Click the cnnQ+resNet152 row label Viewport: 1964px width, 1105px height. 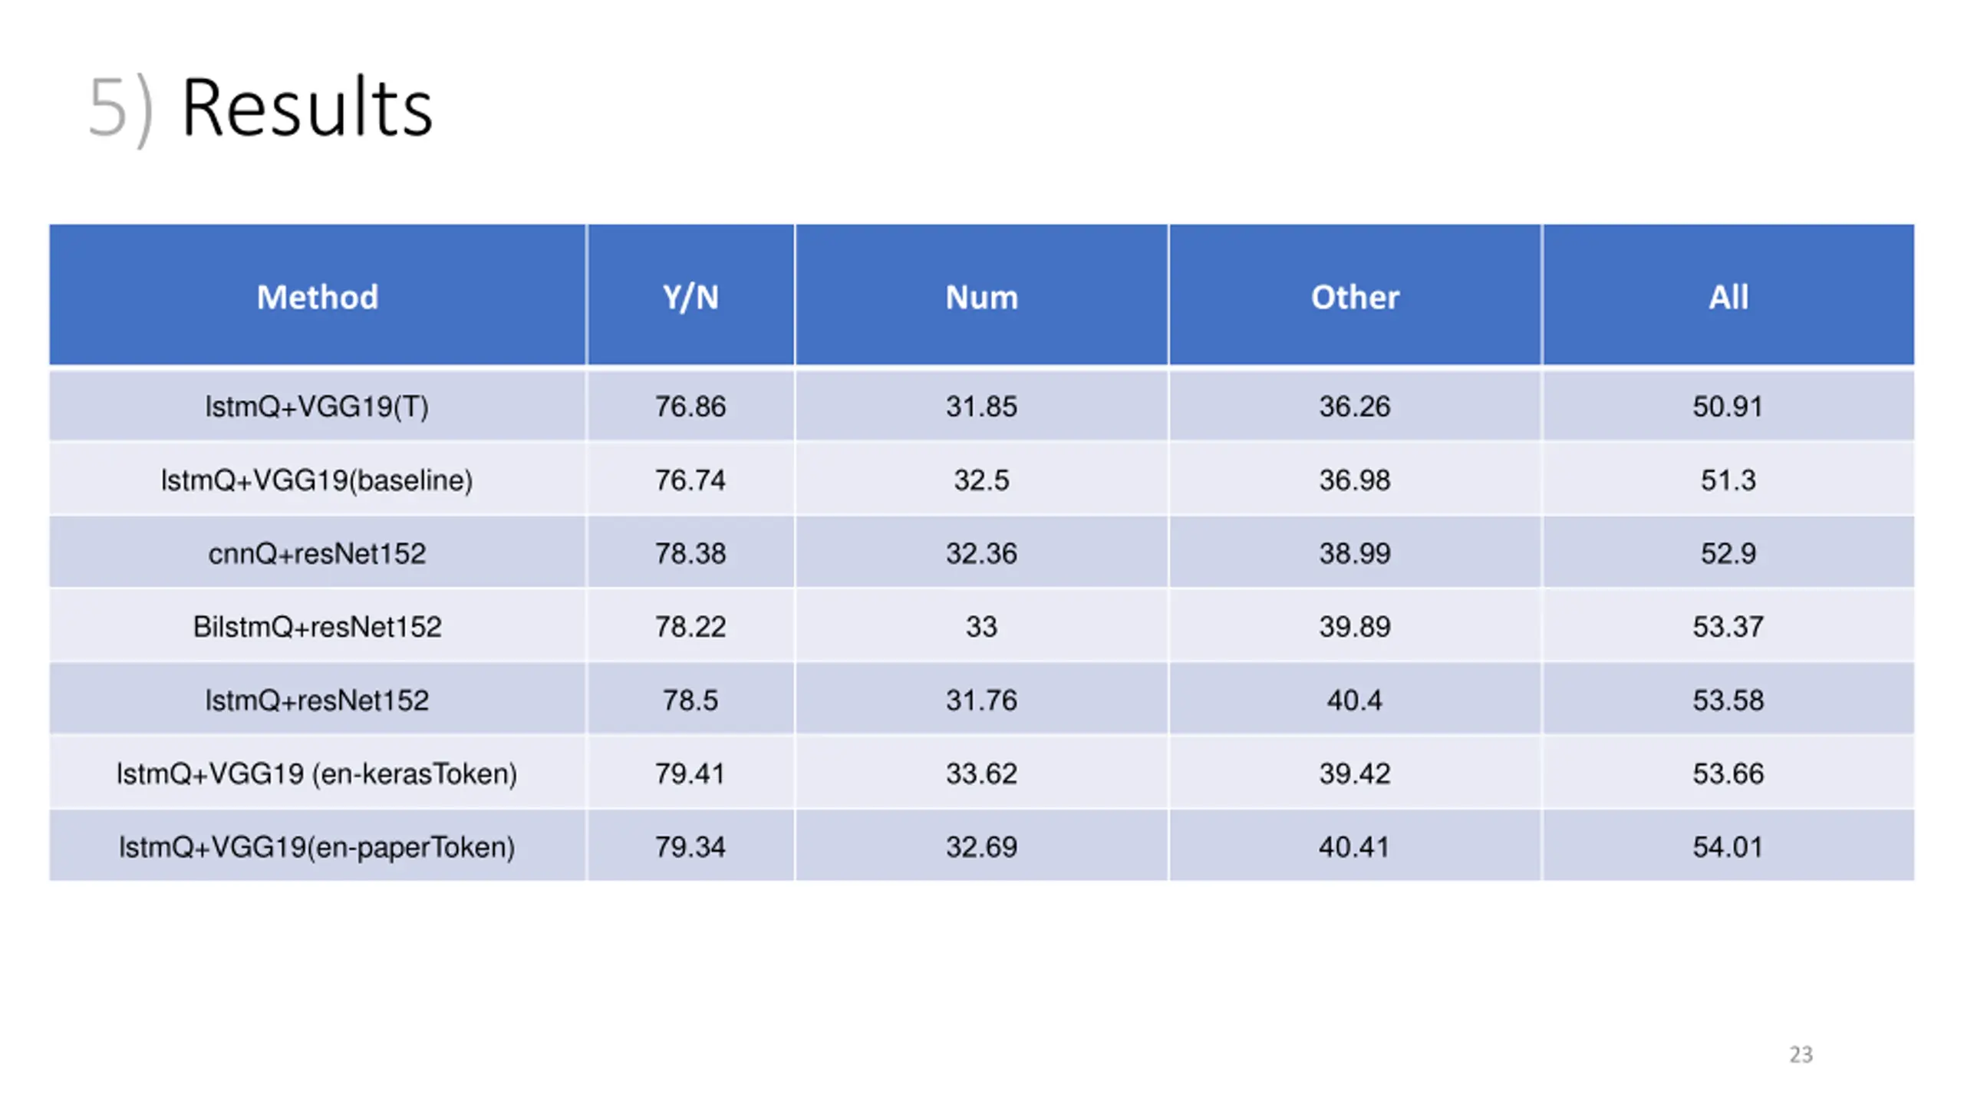[317, 553]
